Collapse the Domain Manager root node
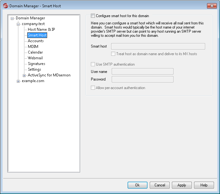 click(x=12, y=18)
